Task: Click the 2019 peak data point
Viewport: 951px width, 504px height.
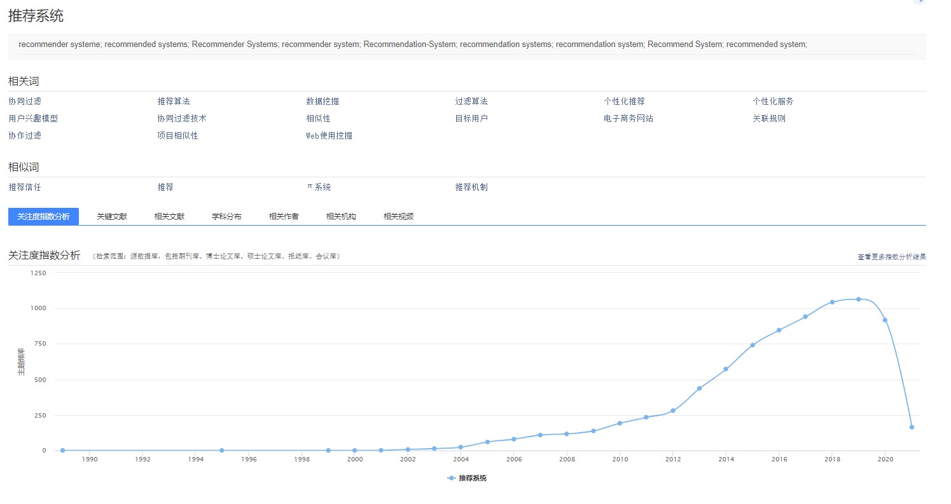Action: pyautogui.click(x=858, y=299)
